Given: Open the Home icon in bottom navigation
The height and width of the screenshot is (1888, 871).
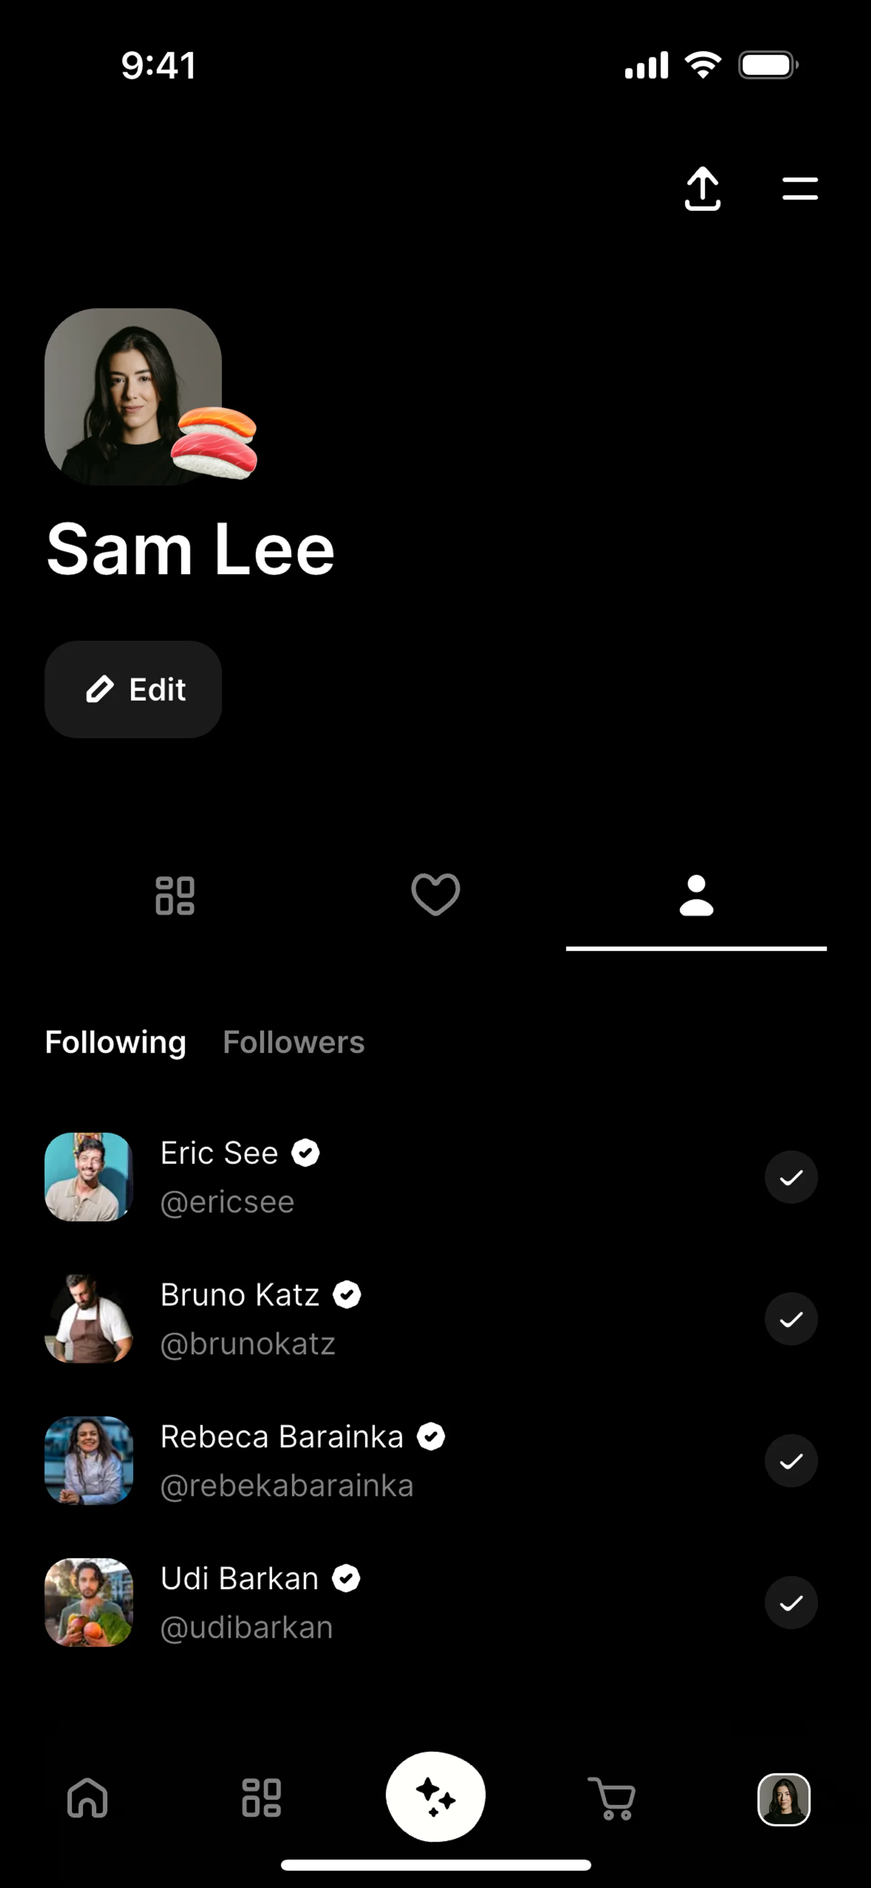Looking at the screenshot, I should 87,1798.
